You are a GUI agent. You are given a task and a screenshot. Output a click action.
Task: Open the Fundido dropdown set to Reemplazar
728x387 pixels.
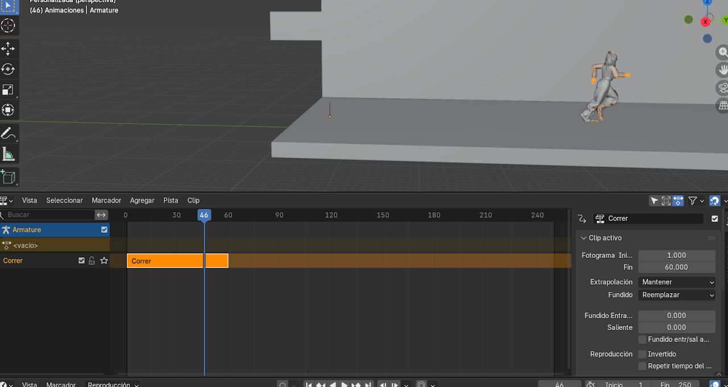tap(677, 295)
